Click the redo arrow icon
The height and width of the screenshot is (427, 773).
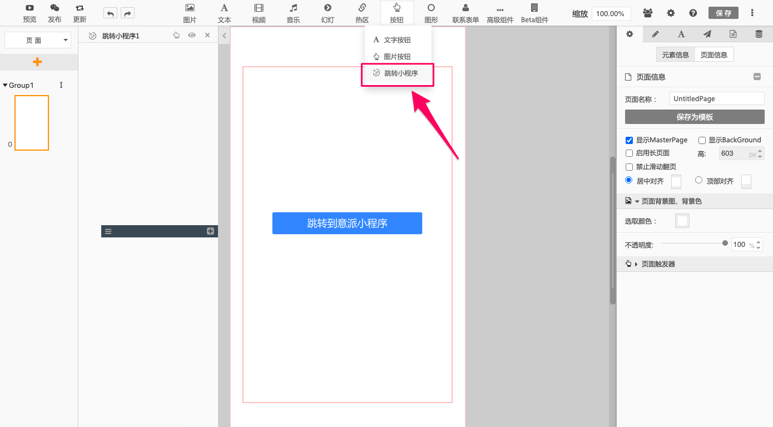click(x=127, y=13)
